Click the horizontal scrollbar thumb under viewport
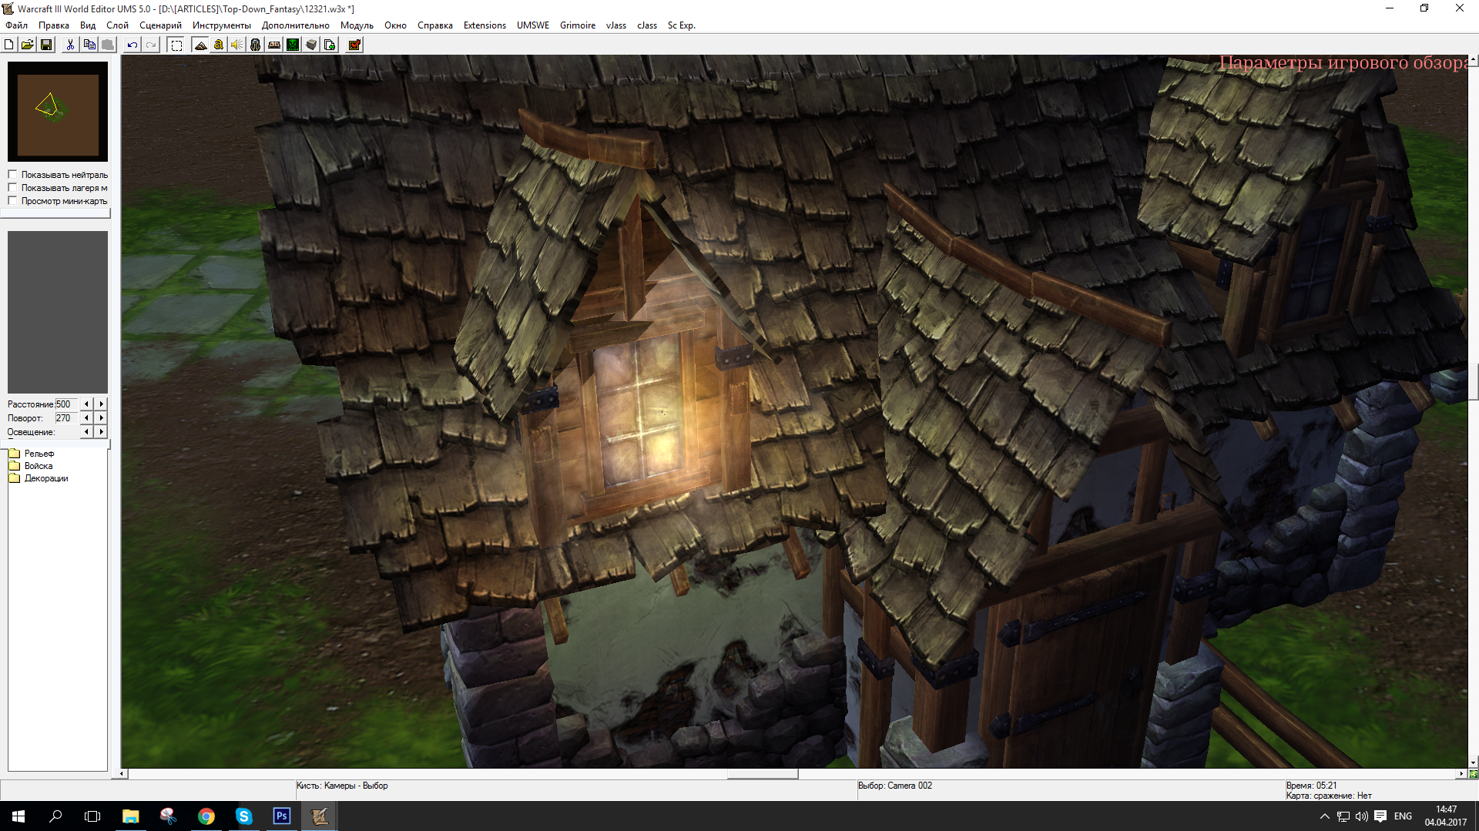The width and height of the screenshot is (1479, 831). point(763,774)
